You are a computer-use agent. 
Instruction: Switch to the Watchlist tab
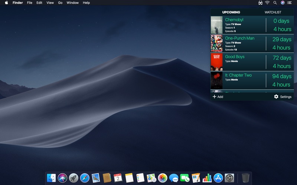(273, 12)
